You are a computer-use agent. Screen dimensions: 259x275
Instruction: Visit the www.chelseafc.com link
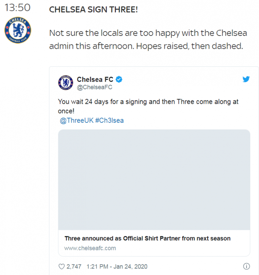point(90,248)
